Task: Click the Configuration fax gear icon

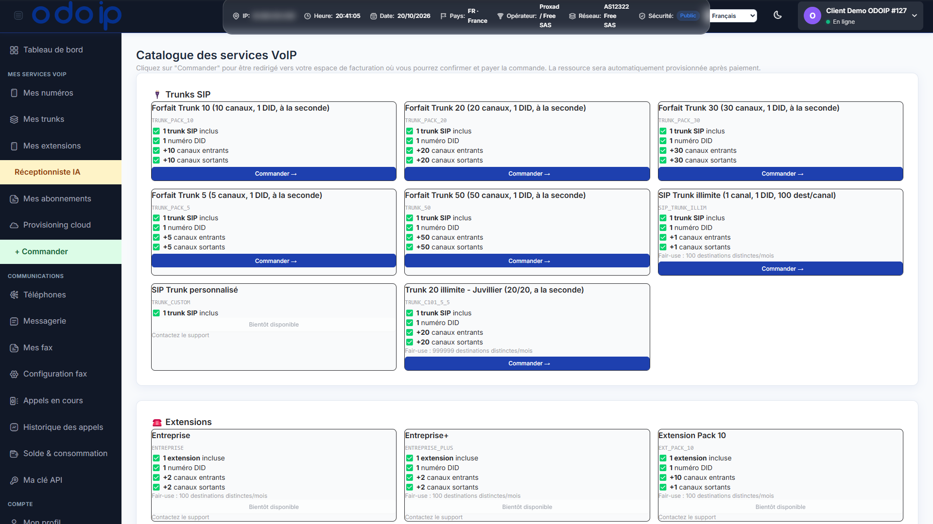Action: 14,374
